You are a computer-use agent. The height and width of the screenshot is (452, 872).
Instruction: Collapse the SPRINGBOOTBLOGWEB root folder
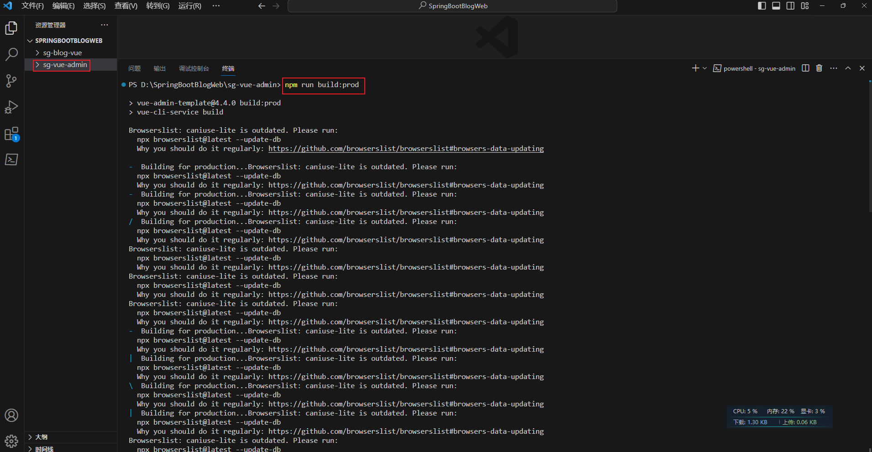click(x=71, y=41)
